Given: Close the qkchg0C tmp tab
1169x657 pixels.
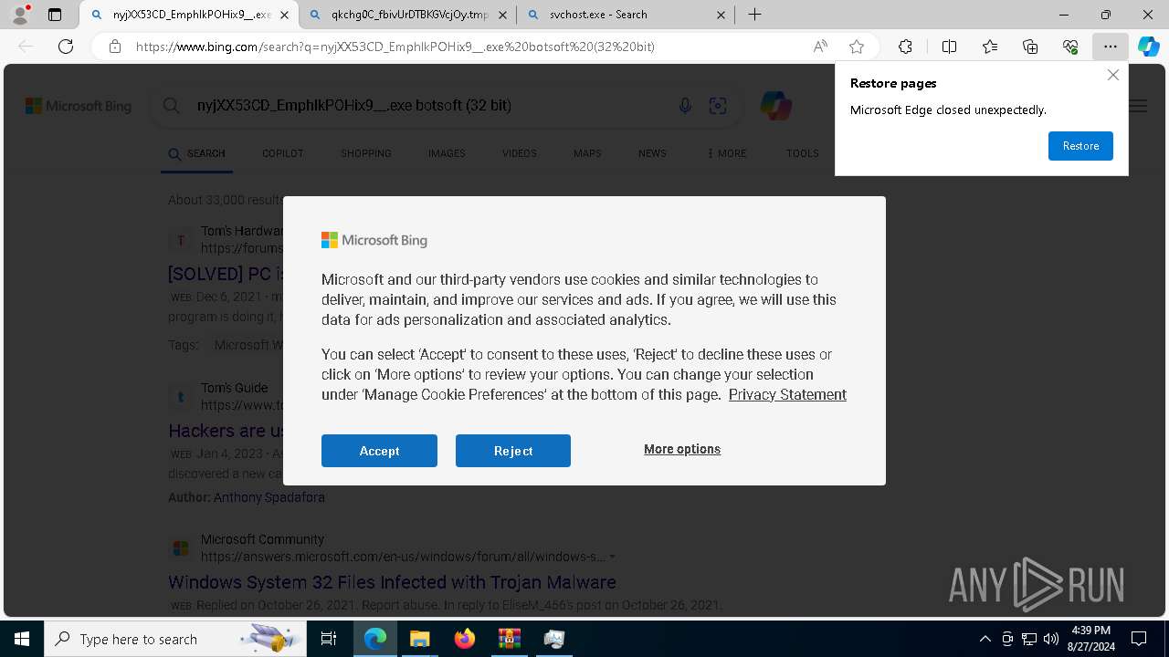Looking at the screenshot, I should click(502, 15).
